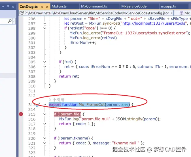Screen dimensions: 191x157
Task: Pin the CutDwg.ts tab
Action: [x=42, y=7]
